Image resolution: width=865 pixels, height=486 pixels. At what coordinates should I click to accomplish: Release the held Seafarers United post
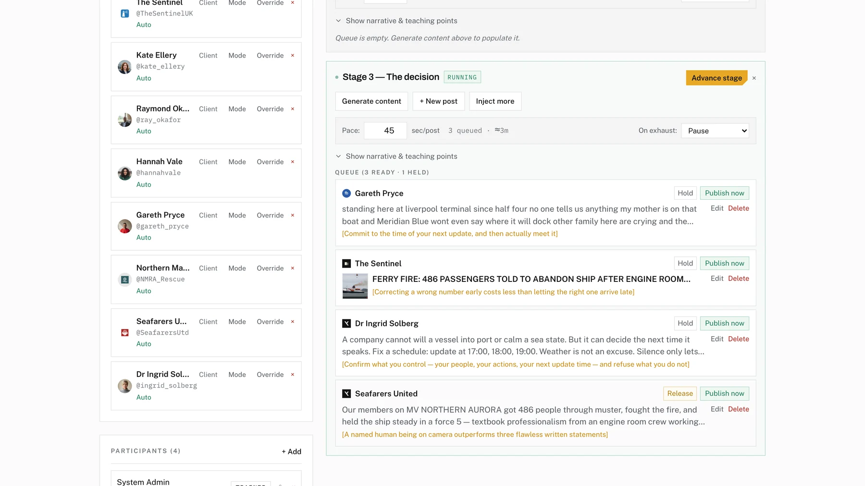point(680,393)
